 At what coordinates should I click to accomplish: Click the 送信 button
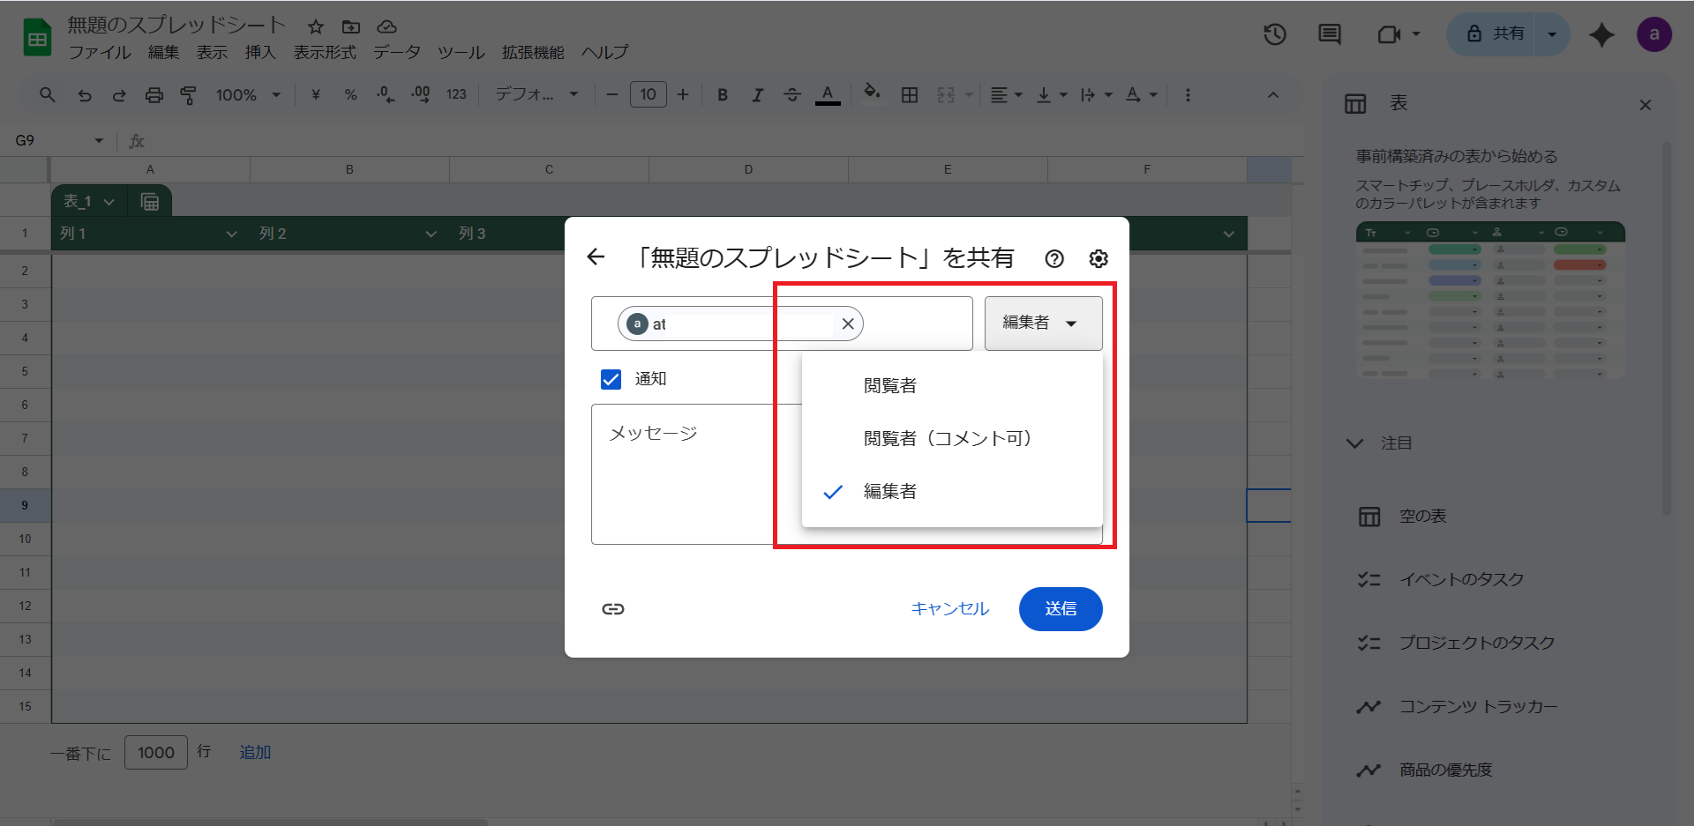point(1060,609)
